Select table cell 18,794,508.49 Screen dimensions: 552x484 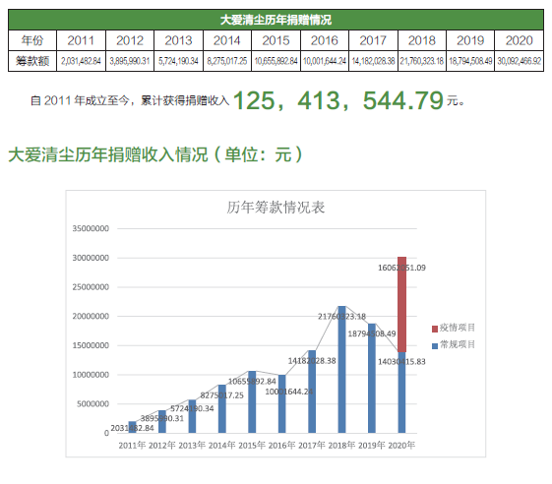click(x=470, y=61)
